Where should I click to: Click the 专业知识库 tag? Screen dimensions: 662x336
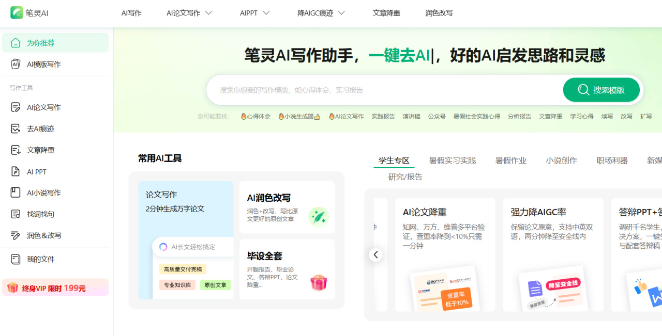[177, 285]
